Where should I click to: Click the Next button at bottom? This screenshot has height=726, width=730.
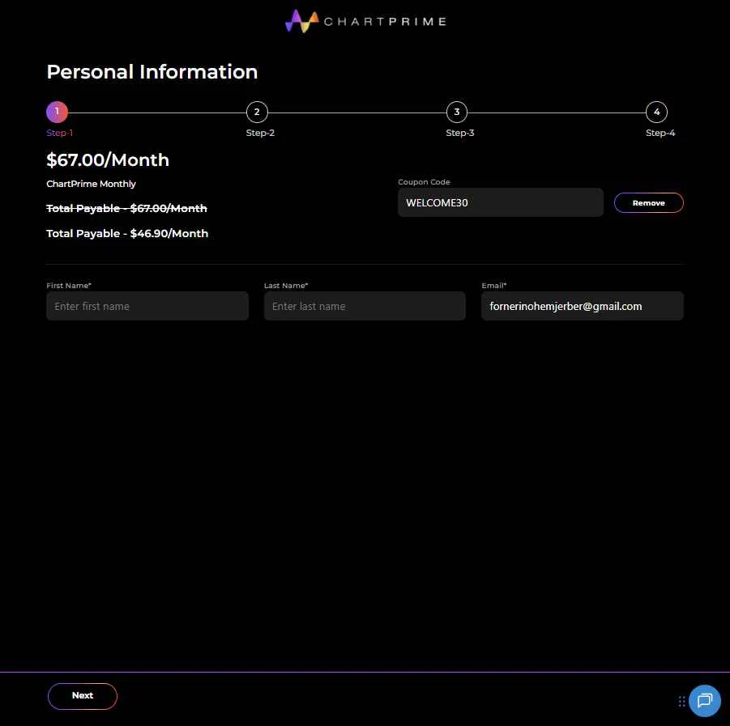click(83, 696)
